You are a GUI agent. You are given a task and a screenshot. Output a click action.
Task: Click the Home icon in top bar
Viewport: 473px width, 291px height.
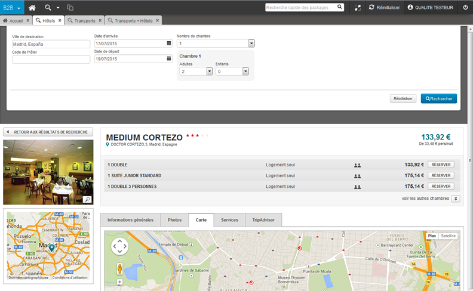coord(32,7)
